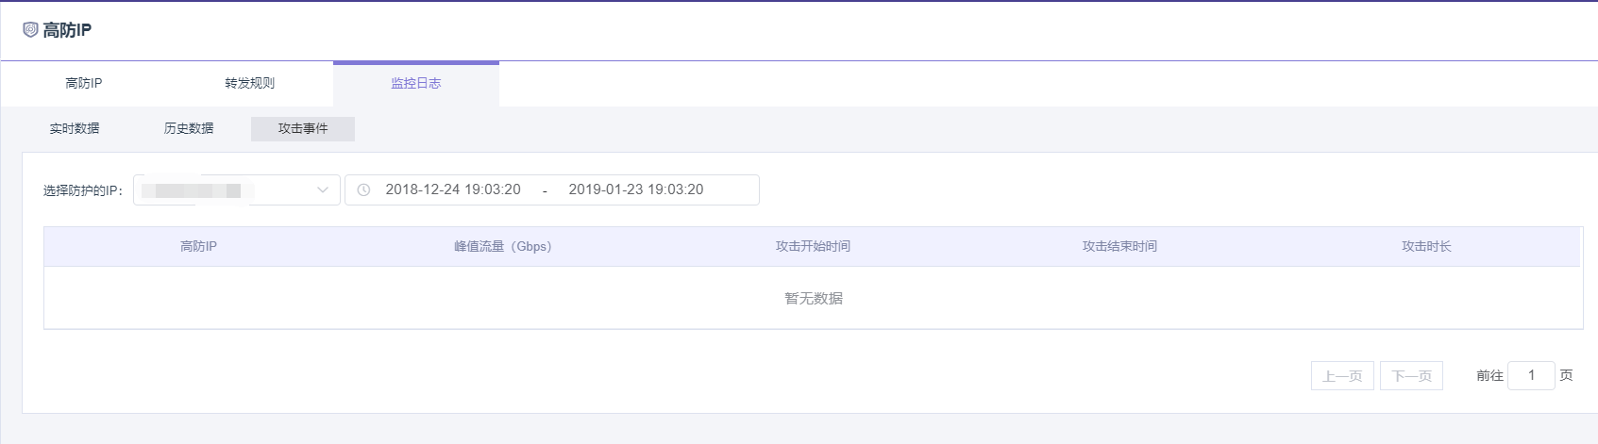Click the 峰值流量（Gbps）column header
1598x444 pixels.
click(x=503, y=246)
